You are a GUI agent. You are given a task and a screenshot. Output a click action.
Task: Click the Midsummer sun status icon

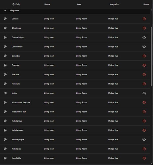click(144, 112)
